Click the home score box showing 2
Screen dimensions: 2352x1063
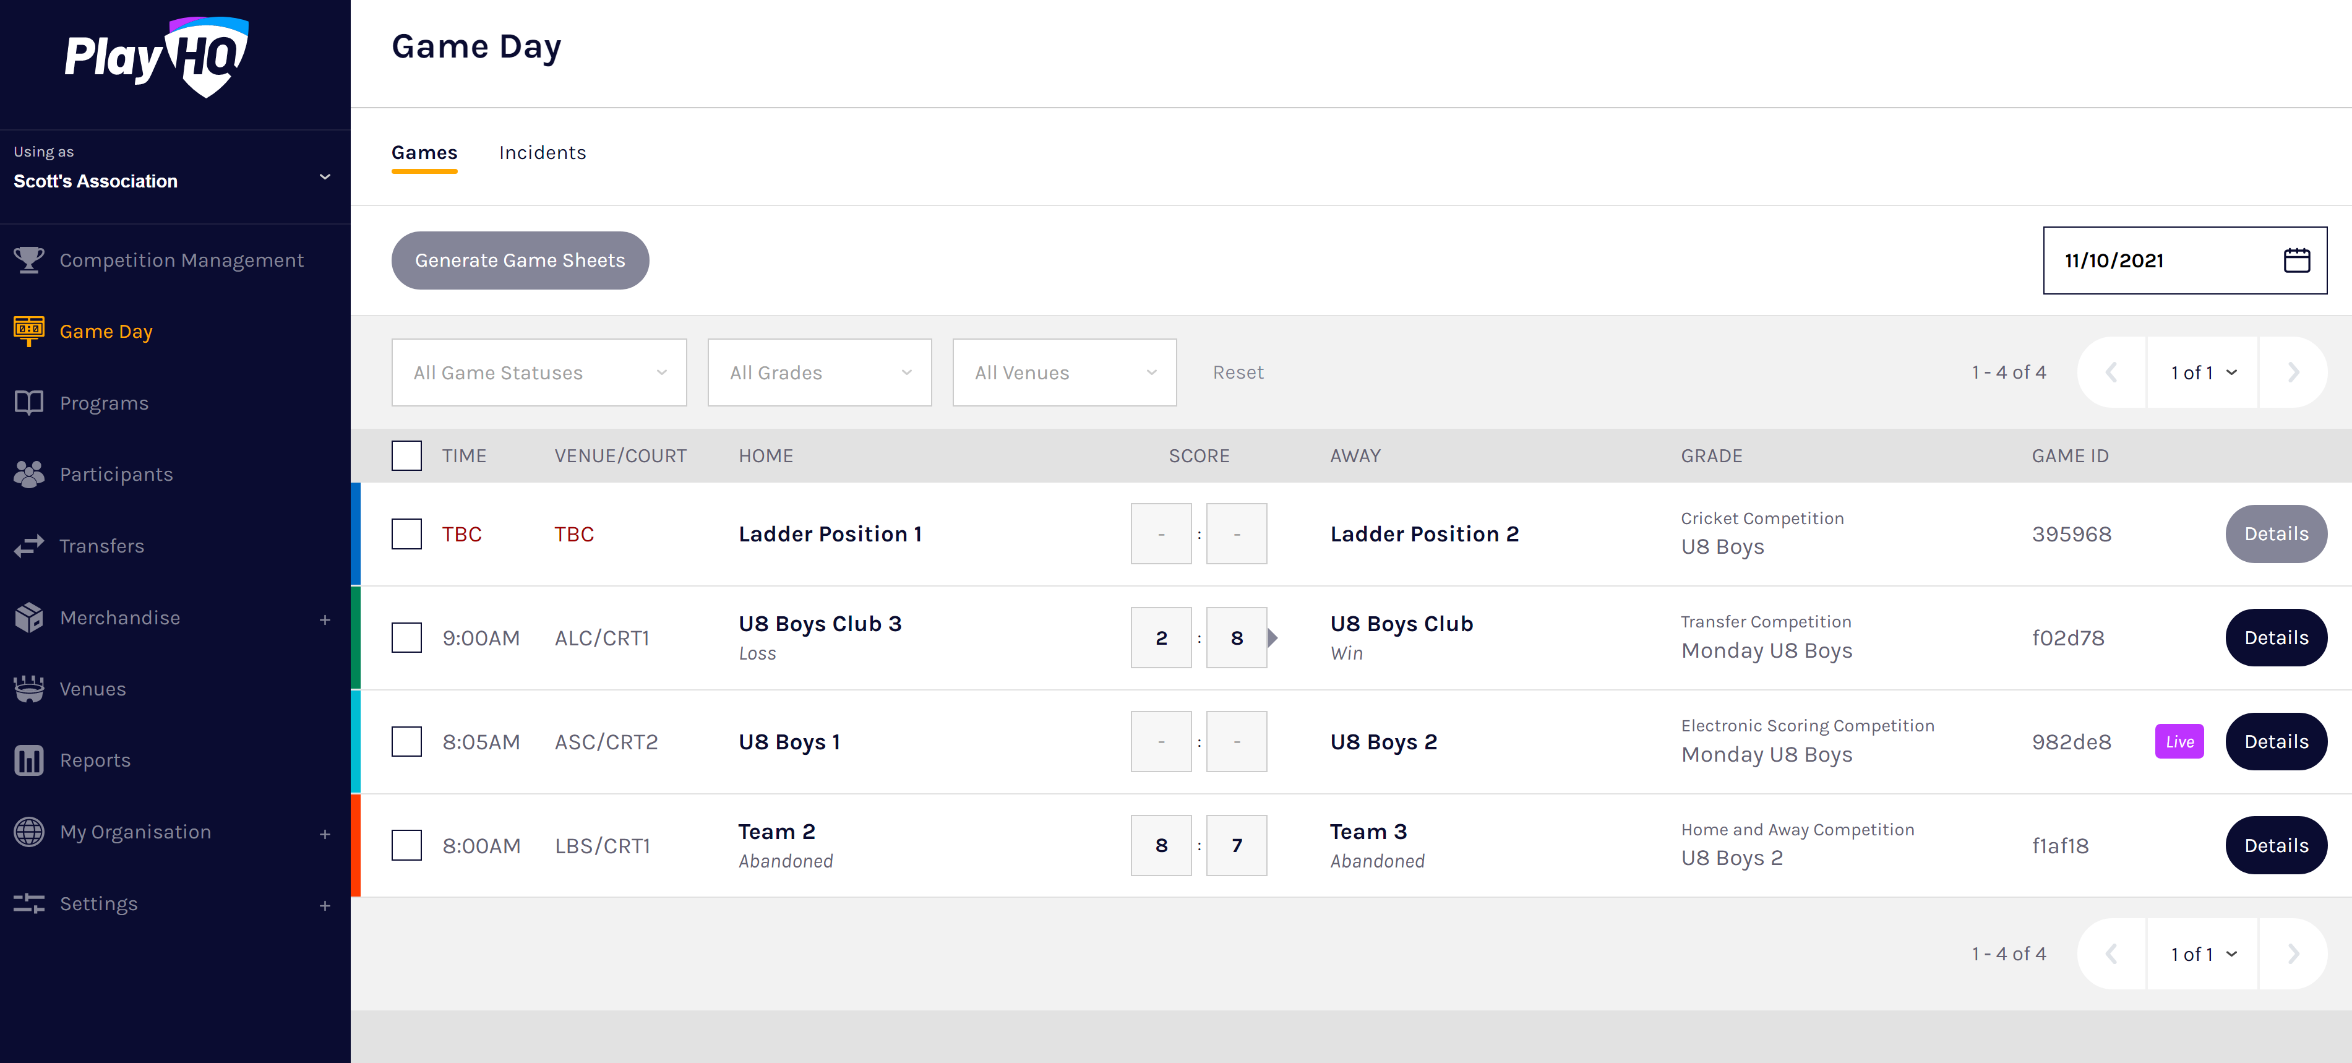pos(1161,637)
